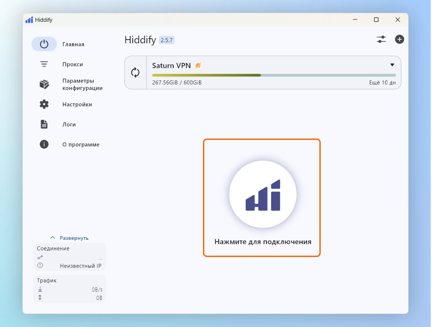432x327 pixels.
Task: Click the add profile plus icon
Action: point(399,39)
